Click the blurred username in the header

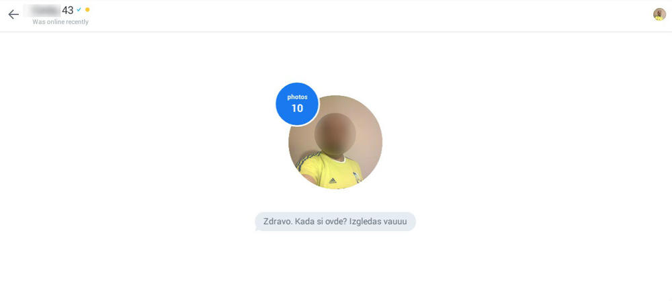tap(42, 10)
